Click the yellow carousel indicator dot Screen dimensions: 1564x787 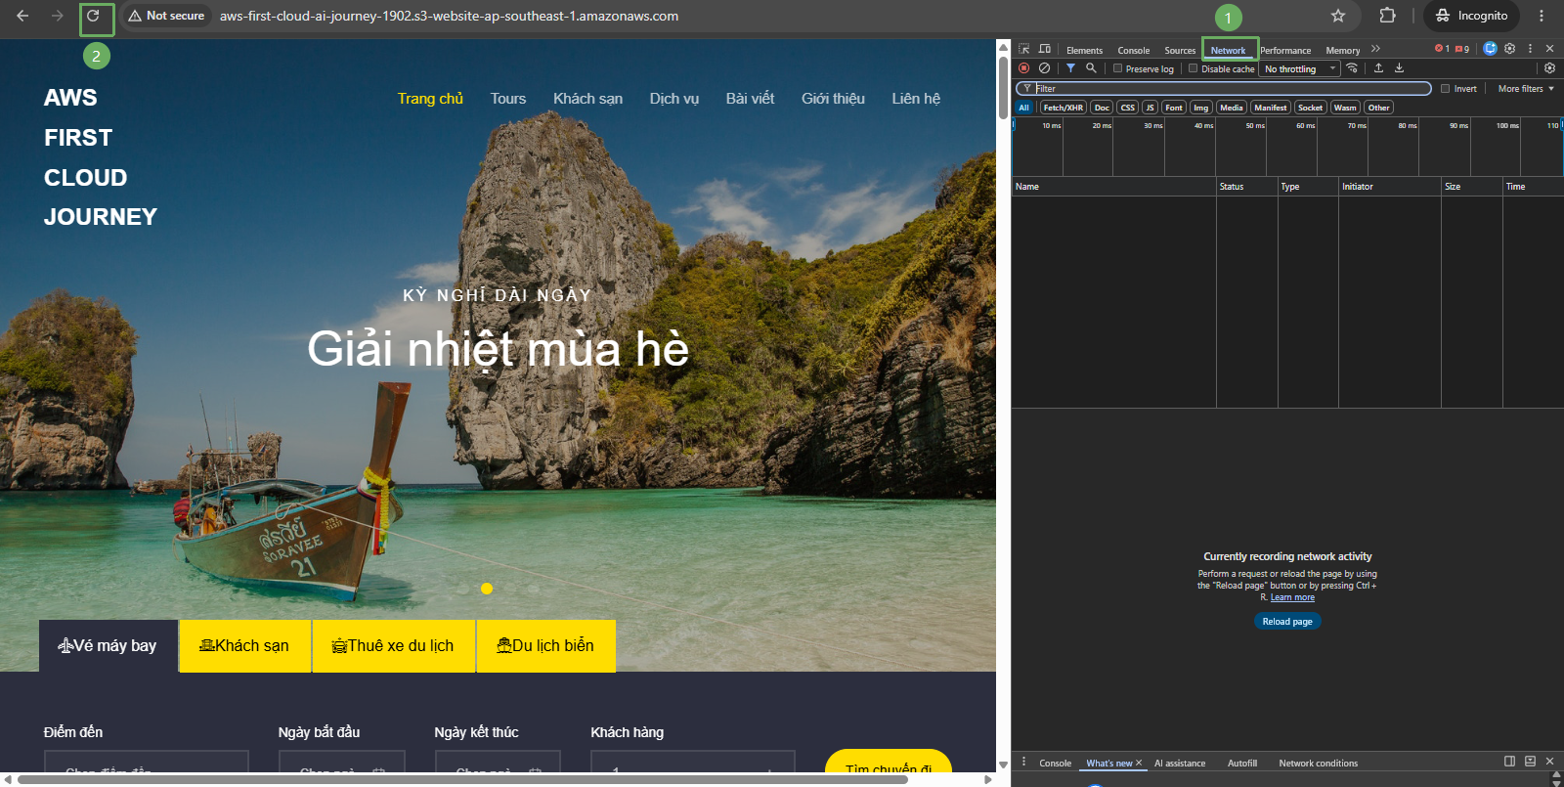487,589
